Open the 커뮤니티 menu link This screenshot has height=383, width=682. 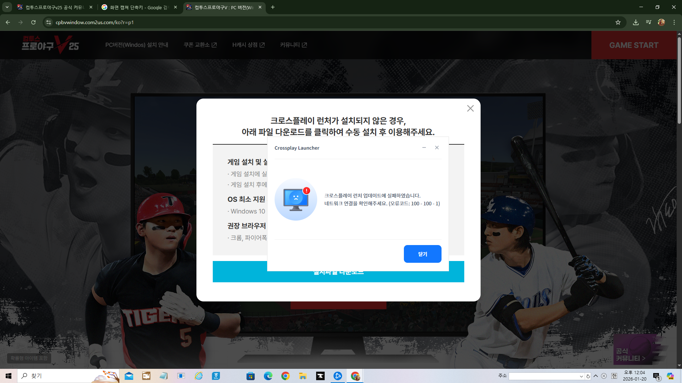pos(293,45)
